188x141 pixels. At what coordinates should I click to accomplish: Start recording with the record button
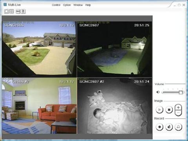pyautogui.click(x=159, y=127)
